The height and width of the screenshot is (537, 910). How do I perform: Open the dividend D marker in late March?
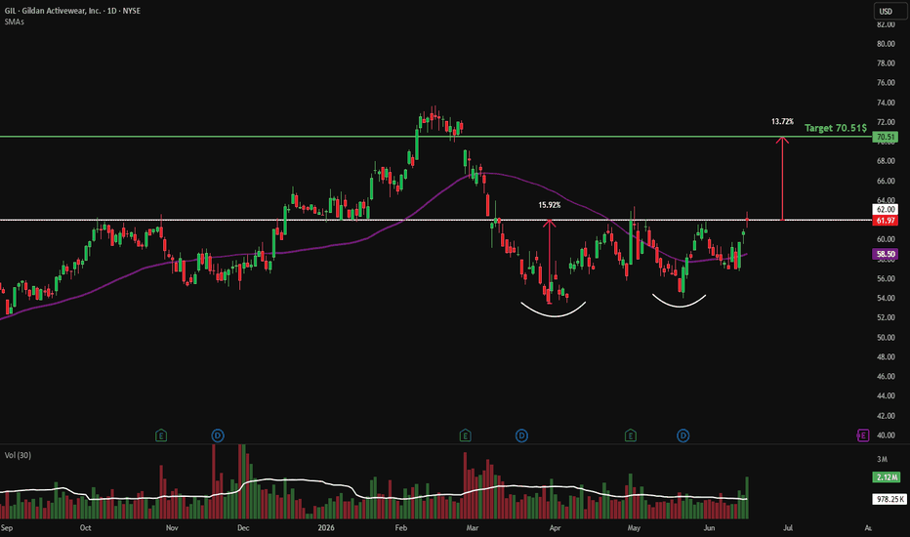pos(521,435)
